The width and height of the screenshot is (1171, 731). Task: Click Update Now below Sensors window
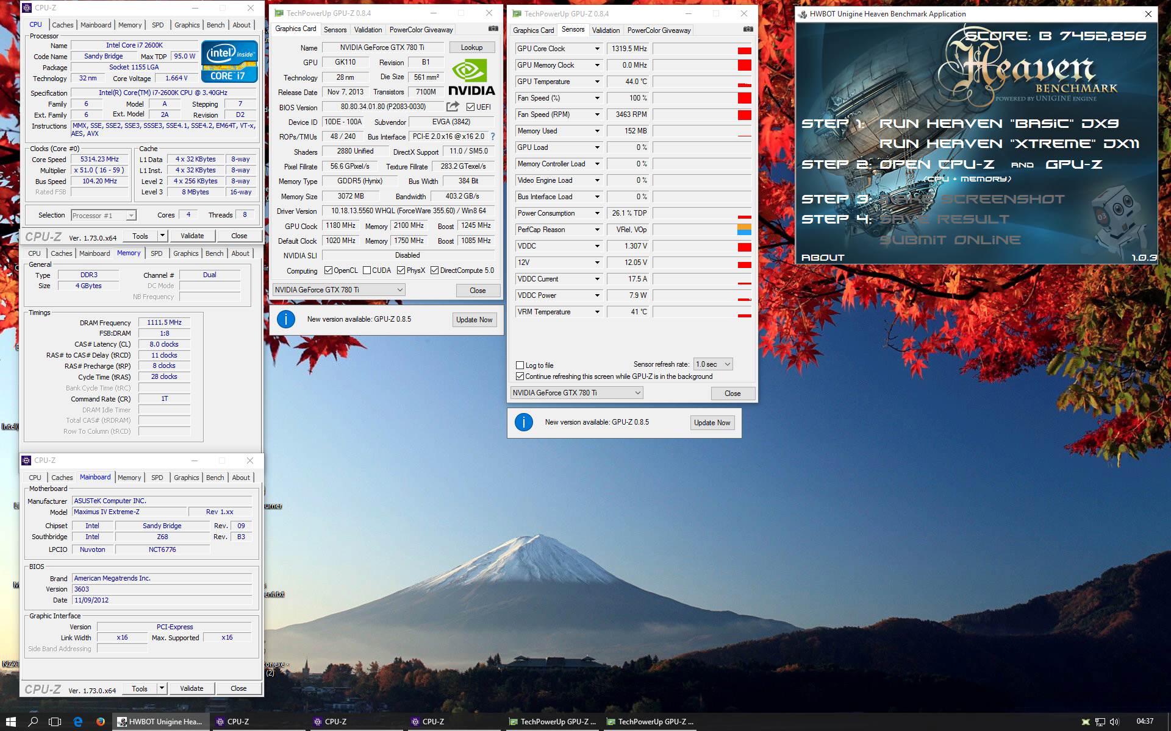click(712, 423)
